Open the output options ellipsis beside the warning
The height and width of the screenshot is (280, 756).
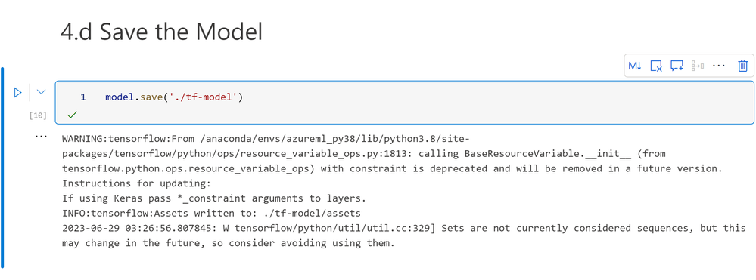pyautogui.click(x=41, y=137)
